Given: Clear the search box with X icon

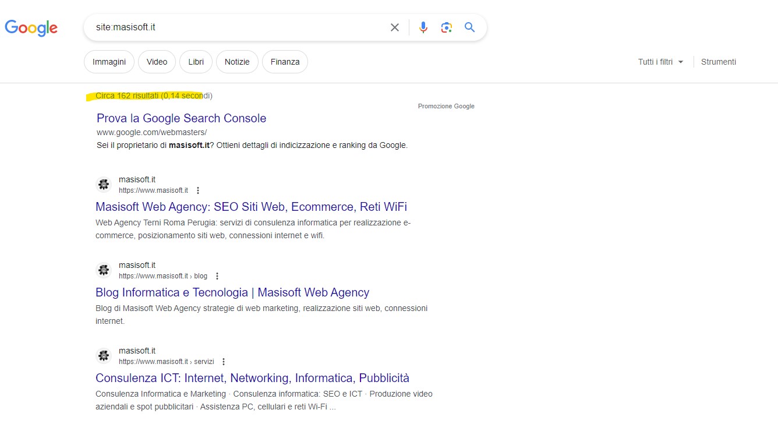Looking at the screenshot, I should pos(395,27).
